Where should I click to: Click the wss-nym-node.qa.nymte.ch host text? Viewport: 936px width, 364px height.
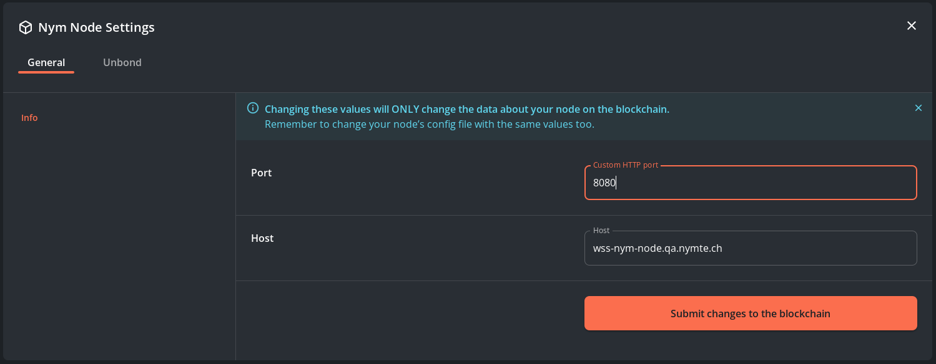pyautogui.click(x=658, y=248)
